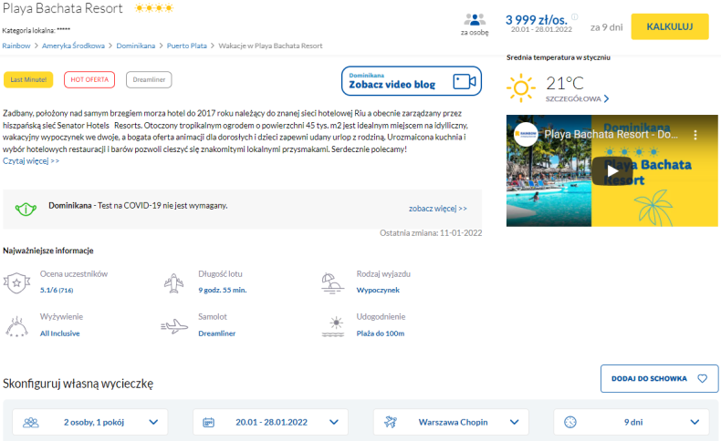This screenshot has height=441, width=721.
Task: Open the three-dot menu on the video
Action: (695, 135)
